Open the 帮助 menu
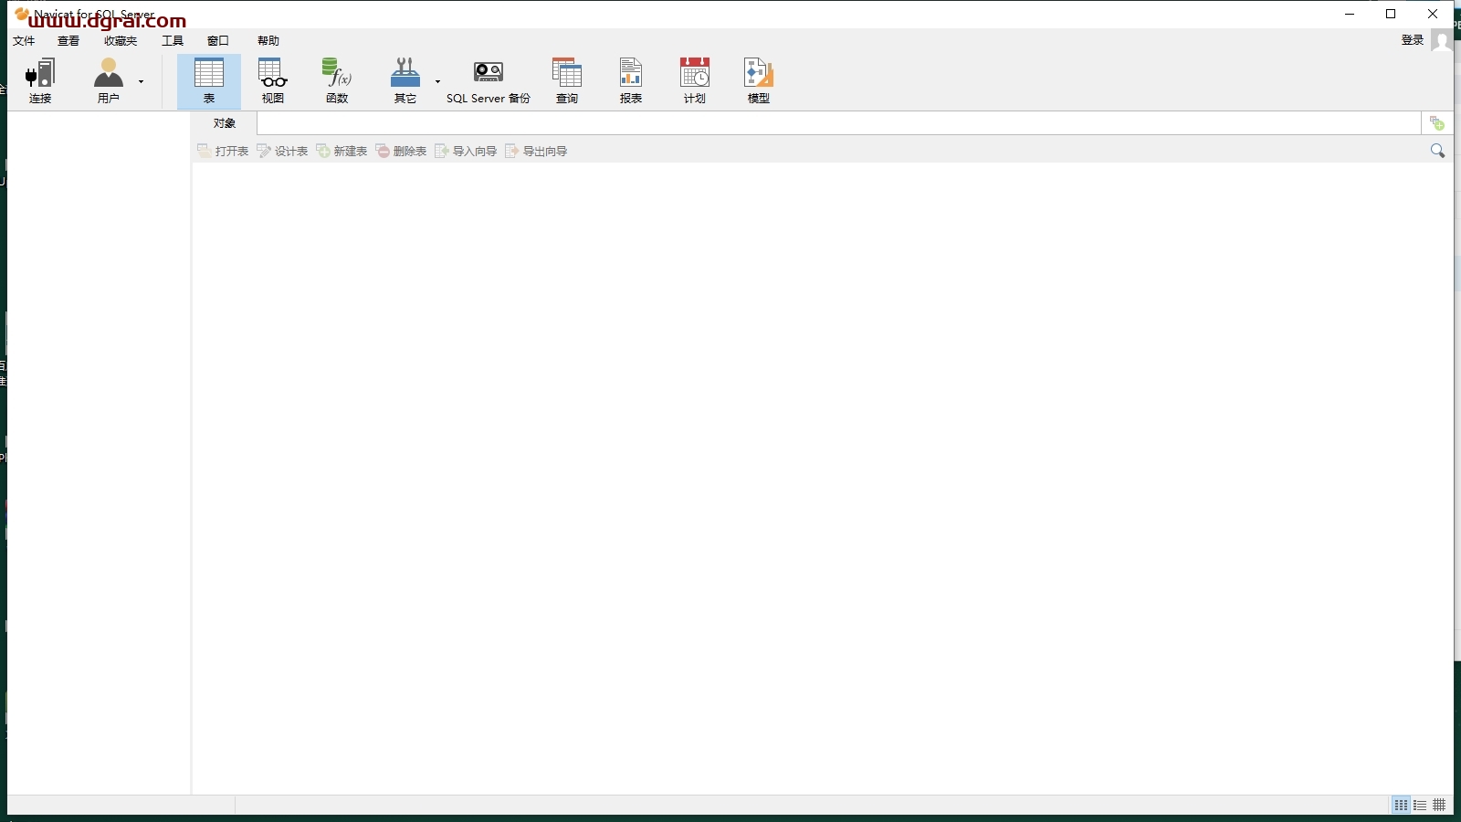Viewport: 1461px width, 822px height. tap(268, 41)
